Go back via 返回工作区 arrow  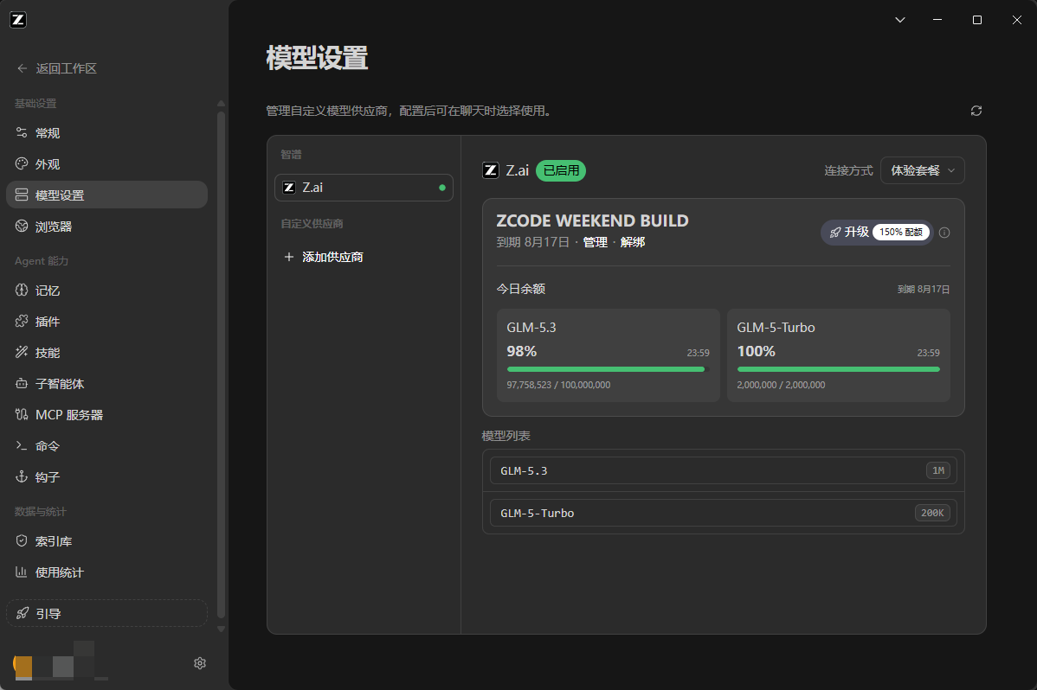[22, 68]
